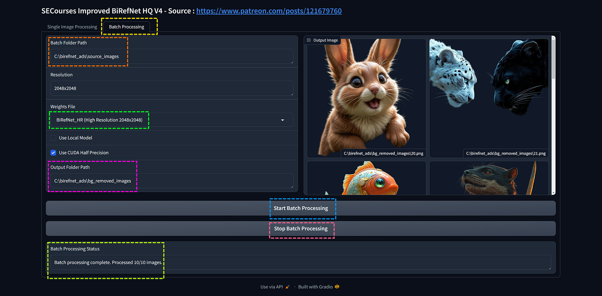
Task: Click the Output Image label icon
Action: pyautogui.click(x=309, y=40)
